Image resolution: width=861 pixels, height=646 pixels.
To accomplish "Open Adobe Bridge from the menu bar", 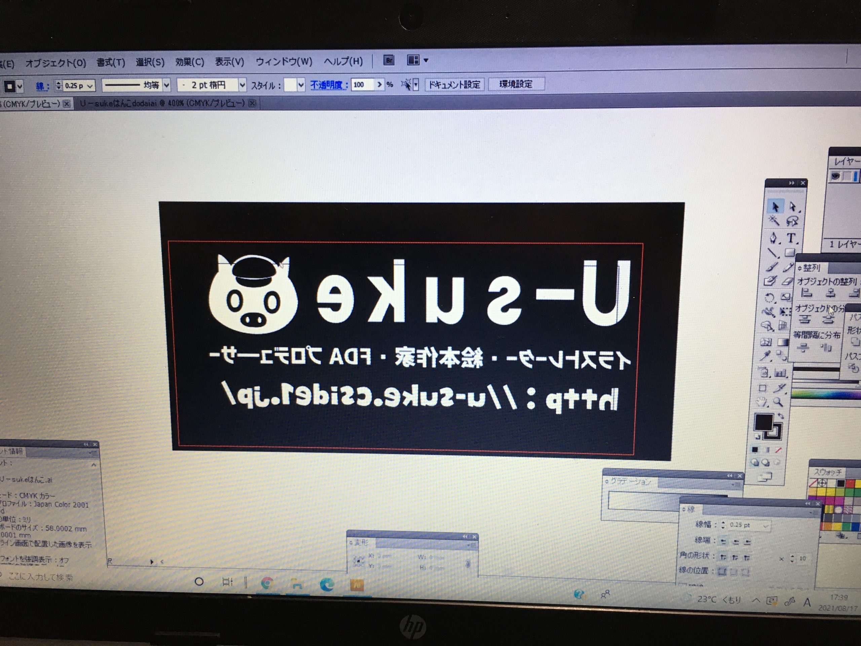I will 389,60.
